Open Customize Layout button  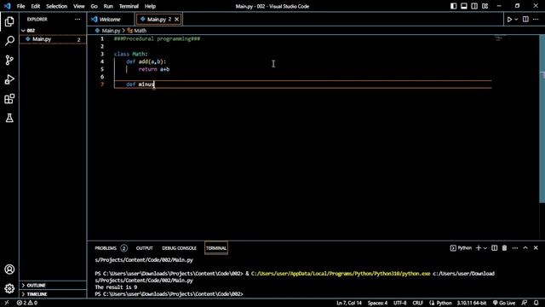tap(485, 6)
